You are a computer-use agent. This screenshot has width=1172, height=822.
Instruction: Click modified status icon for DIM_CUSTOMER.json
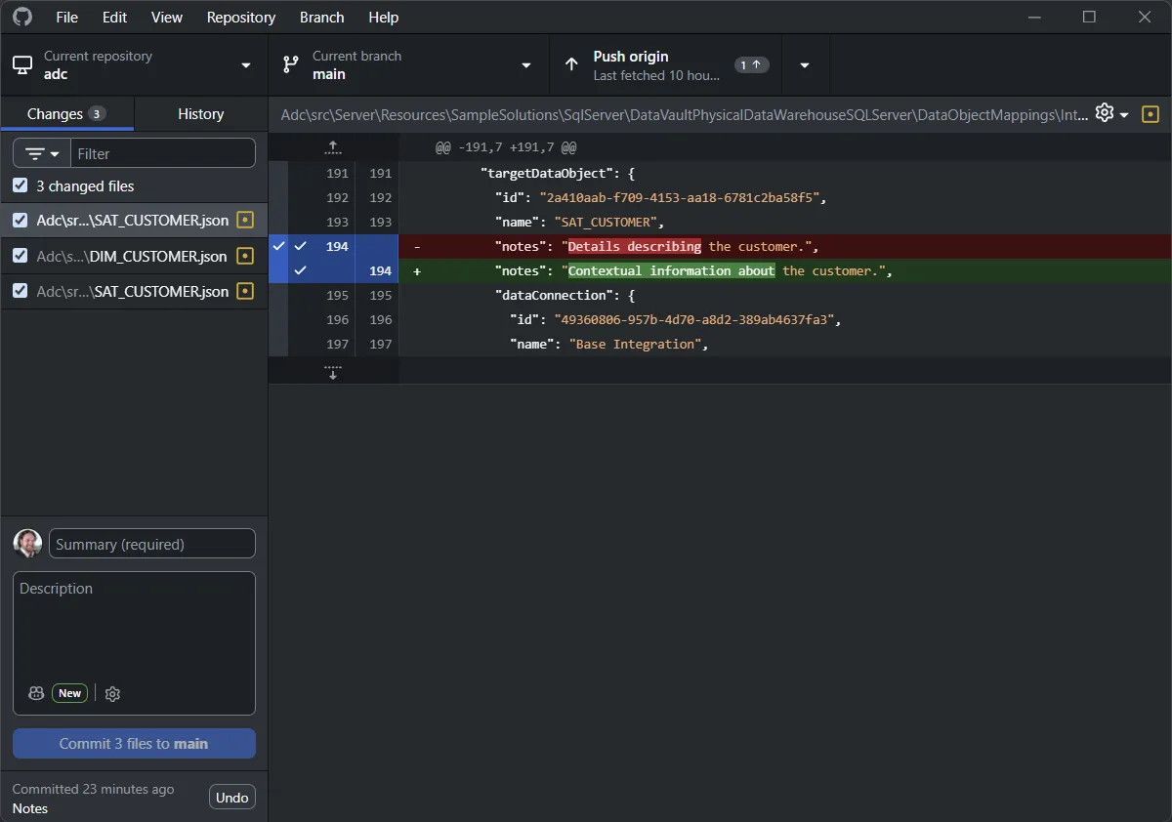click(x=245, y=256)
